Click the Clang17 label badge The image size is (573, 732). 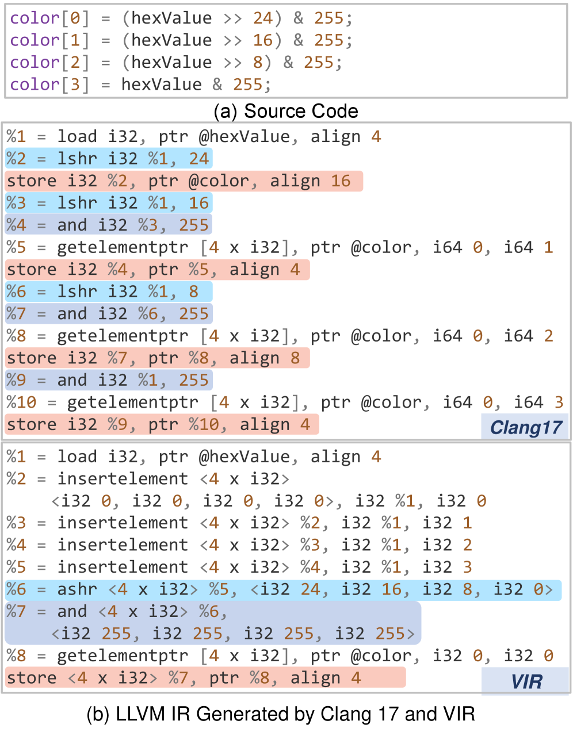[525, 427]
